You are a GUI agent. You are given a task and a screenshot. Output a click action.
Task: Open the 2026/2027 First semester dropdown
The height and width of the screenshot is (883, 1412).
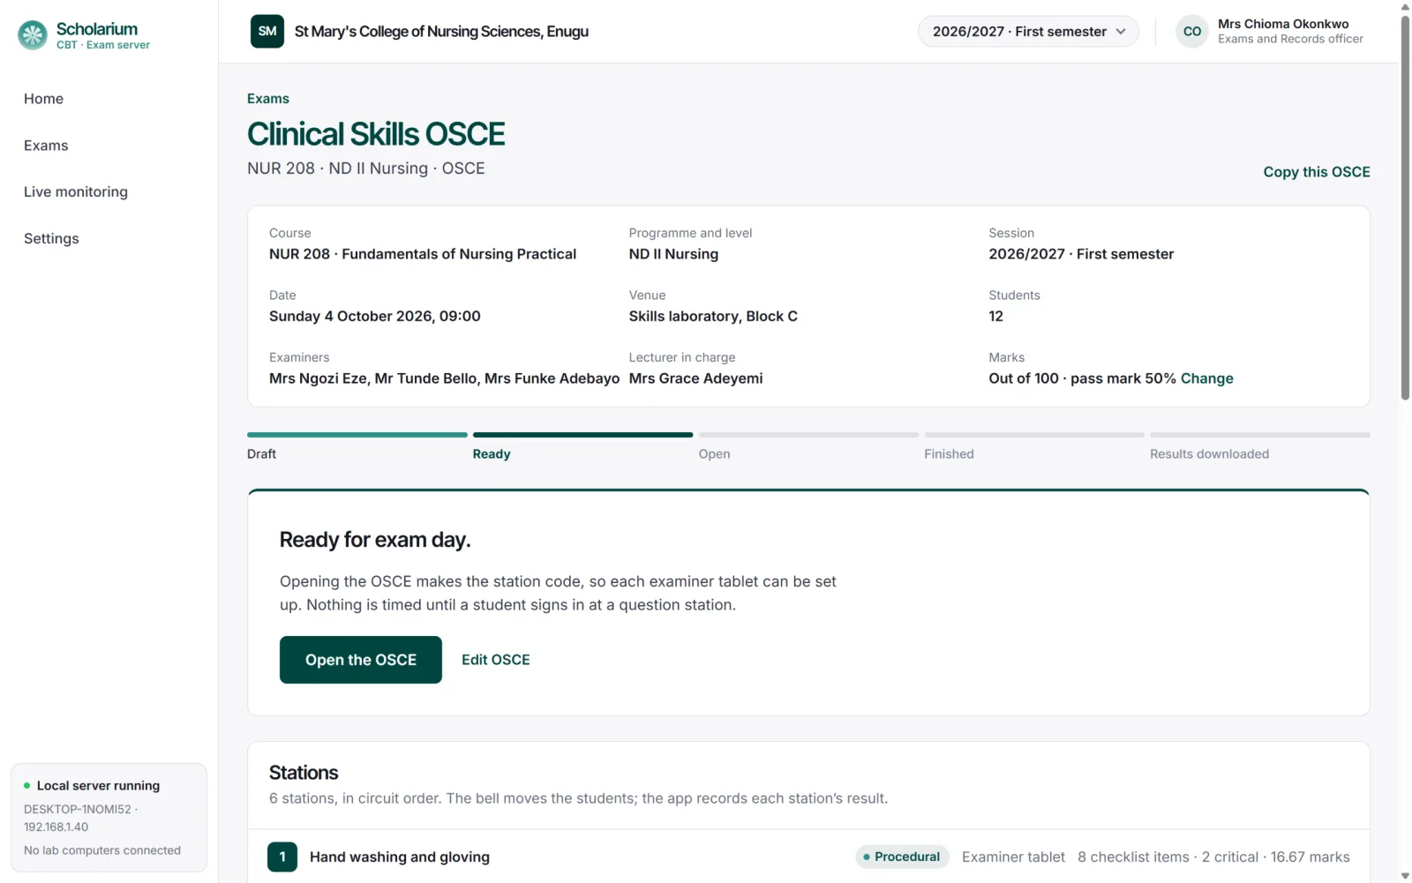pos(1028,32)
